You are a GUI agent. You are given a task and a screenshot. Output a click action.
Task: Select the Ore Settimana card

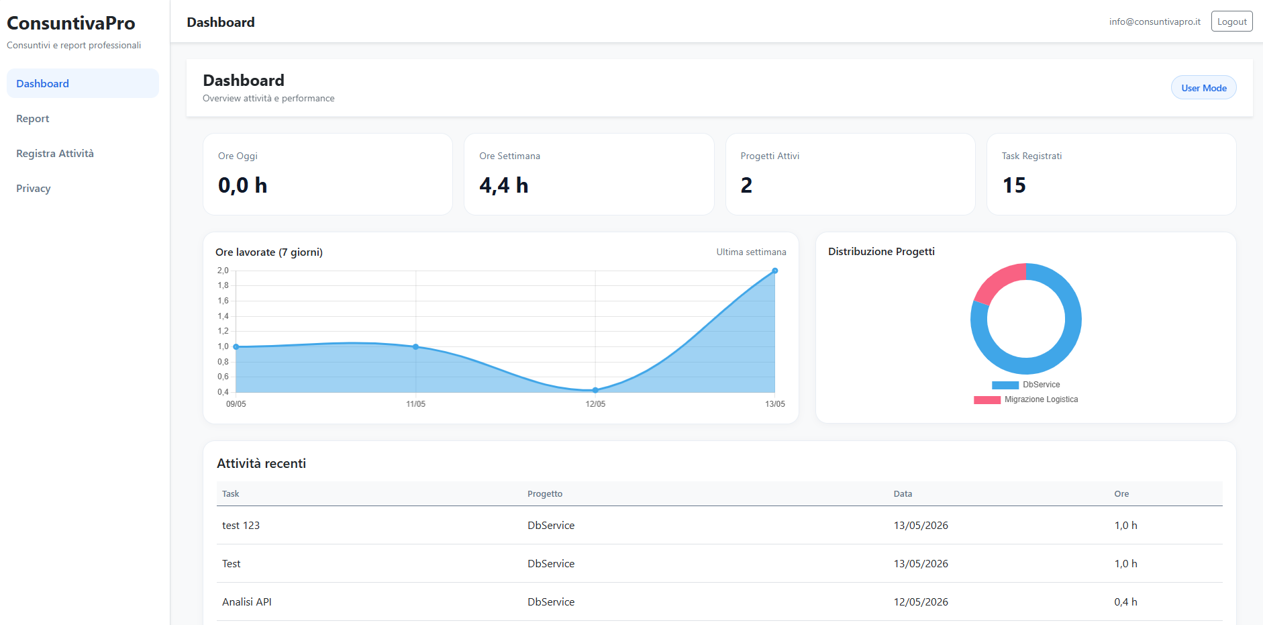589,174
